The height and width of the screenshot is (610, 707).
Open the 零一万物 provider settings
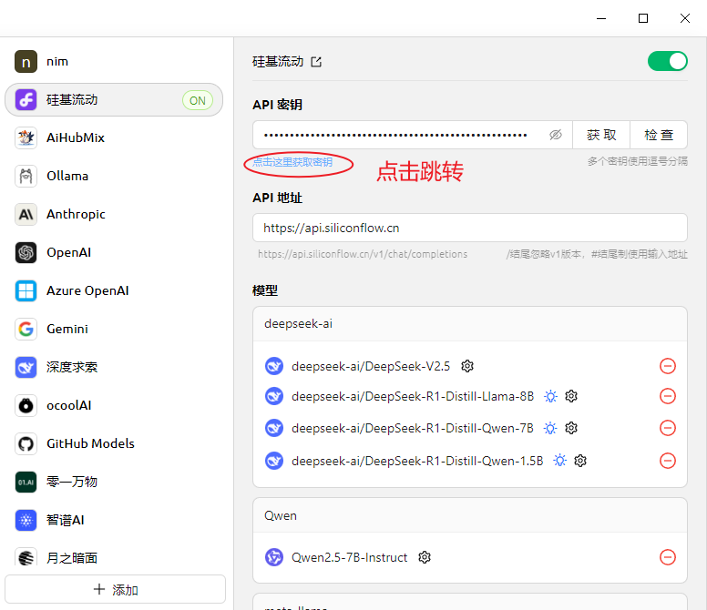click(114, 482)
